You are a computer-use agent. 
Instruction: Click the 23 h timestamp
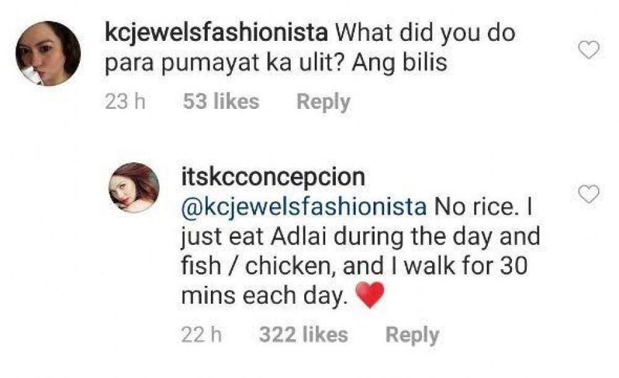pos(125,102)
